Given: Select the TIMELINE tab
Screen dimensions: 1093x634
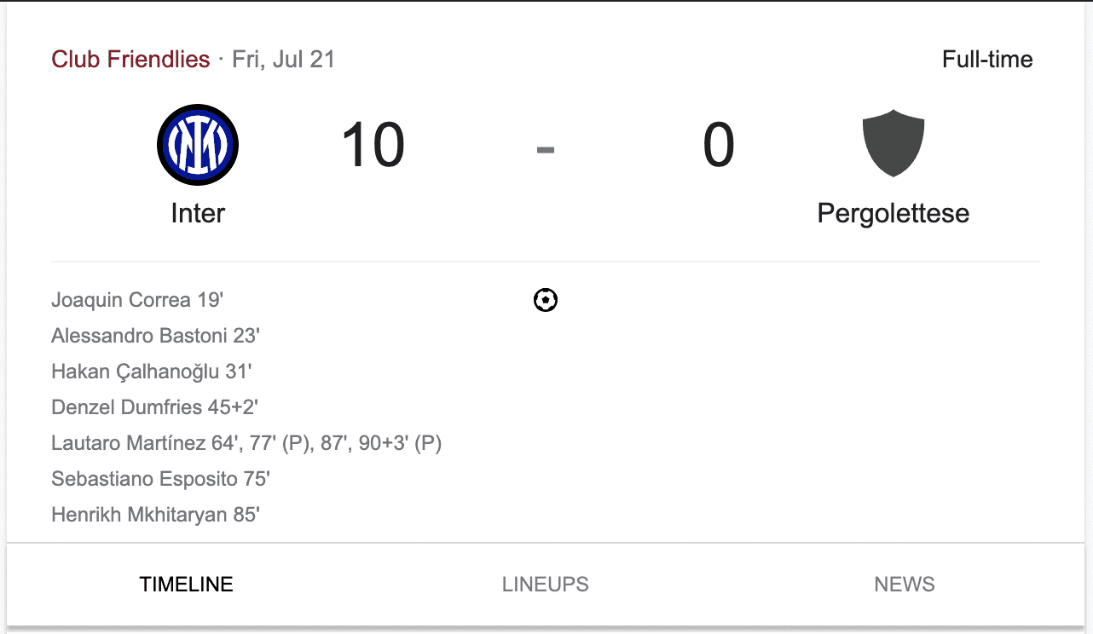Looking at the screenshot, I should [x=186, y=585].
